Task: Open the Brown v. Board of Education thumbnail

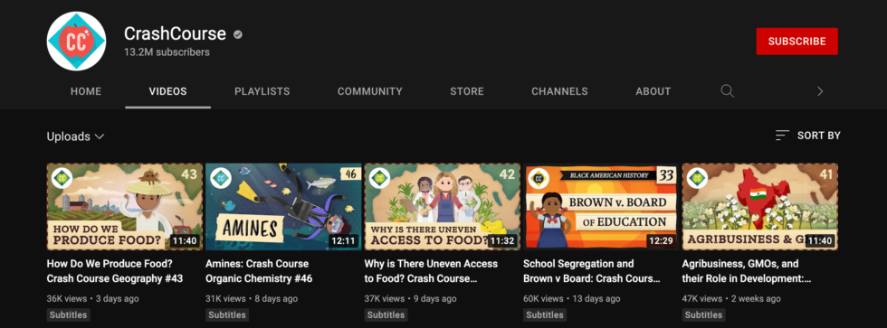Action: 601,207
